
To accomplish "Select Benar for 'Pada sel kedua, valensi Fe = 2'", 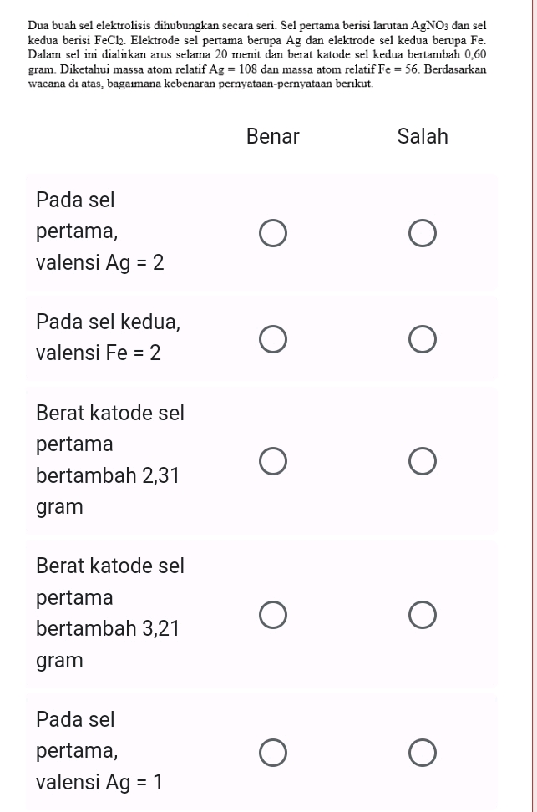I will pyautogui.click(x=272, y=338).
